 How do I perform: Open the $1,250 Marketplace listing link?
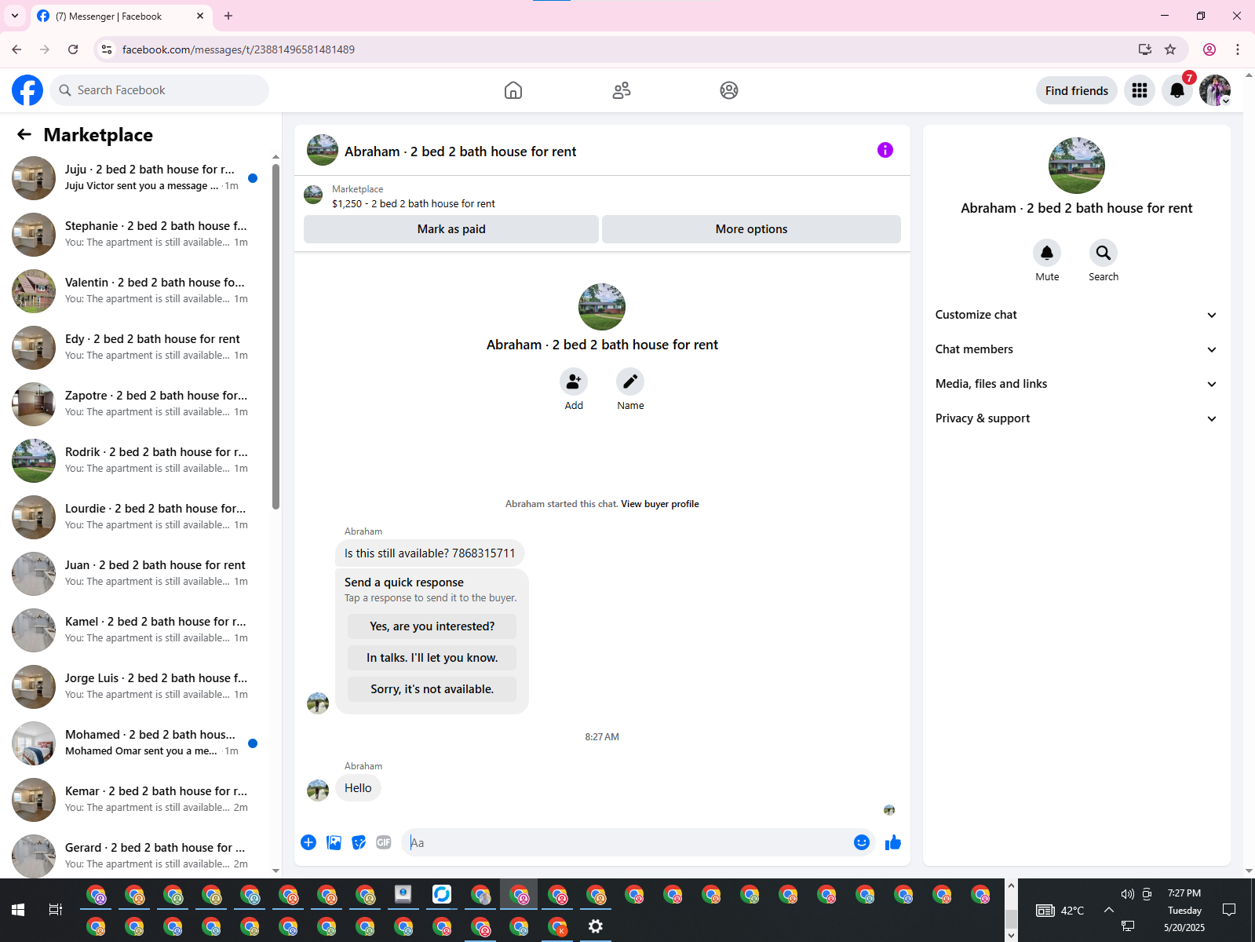pos(413,203)
